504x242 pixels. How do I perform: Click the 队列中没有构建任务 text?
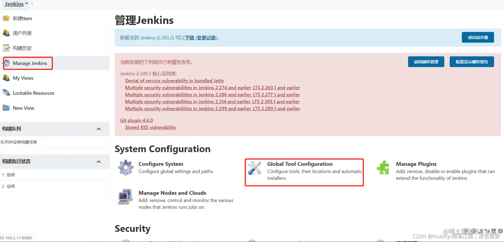click(x=19, y=142)
